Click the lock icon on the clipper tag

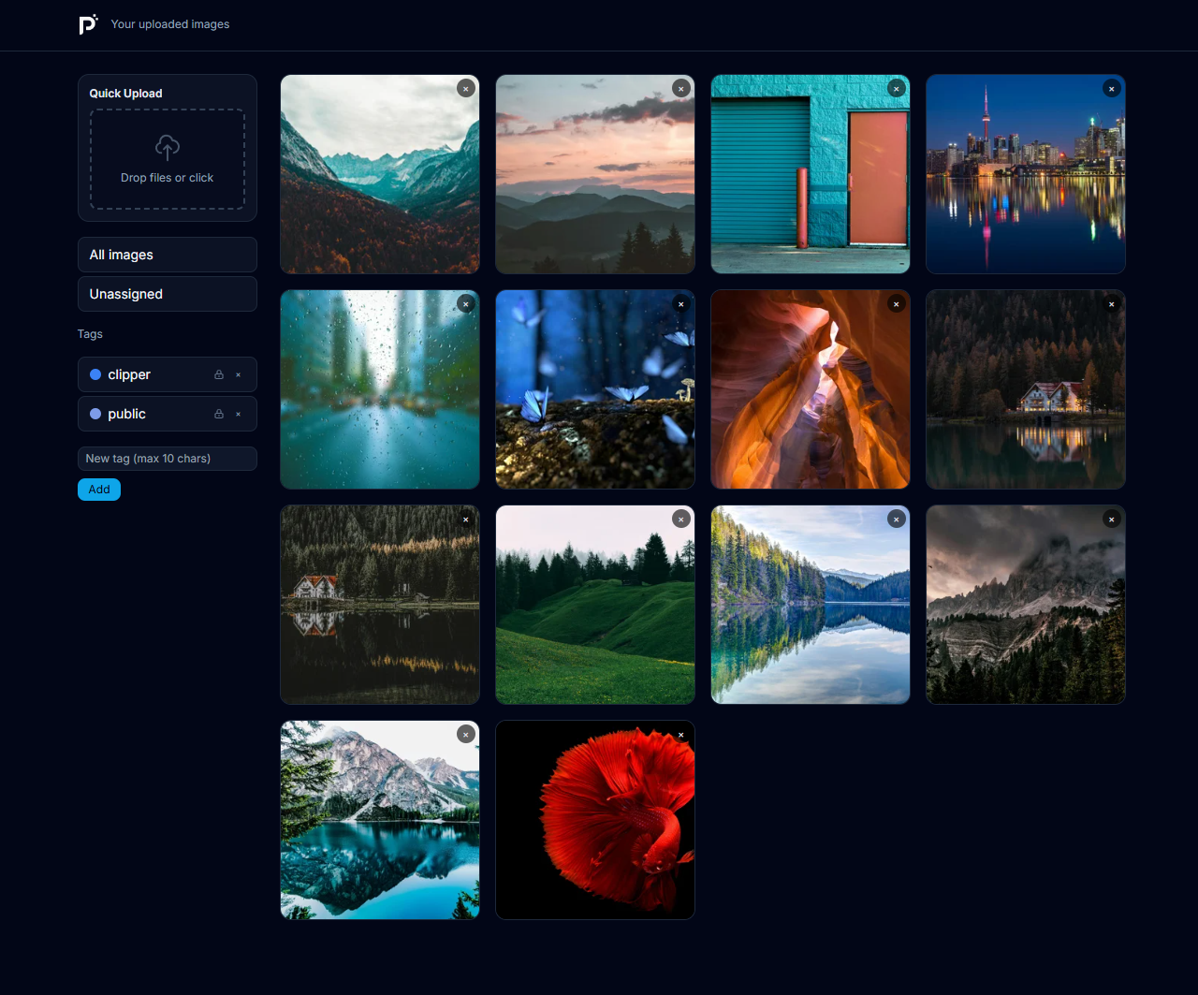(x=218, y=374)
